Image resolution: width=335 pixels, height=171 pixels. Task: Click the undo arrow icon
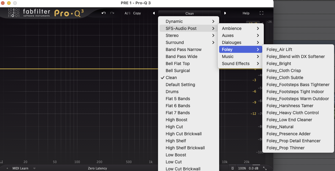104,13
